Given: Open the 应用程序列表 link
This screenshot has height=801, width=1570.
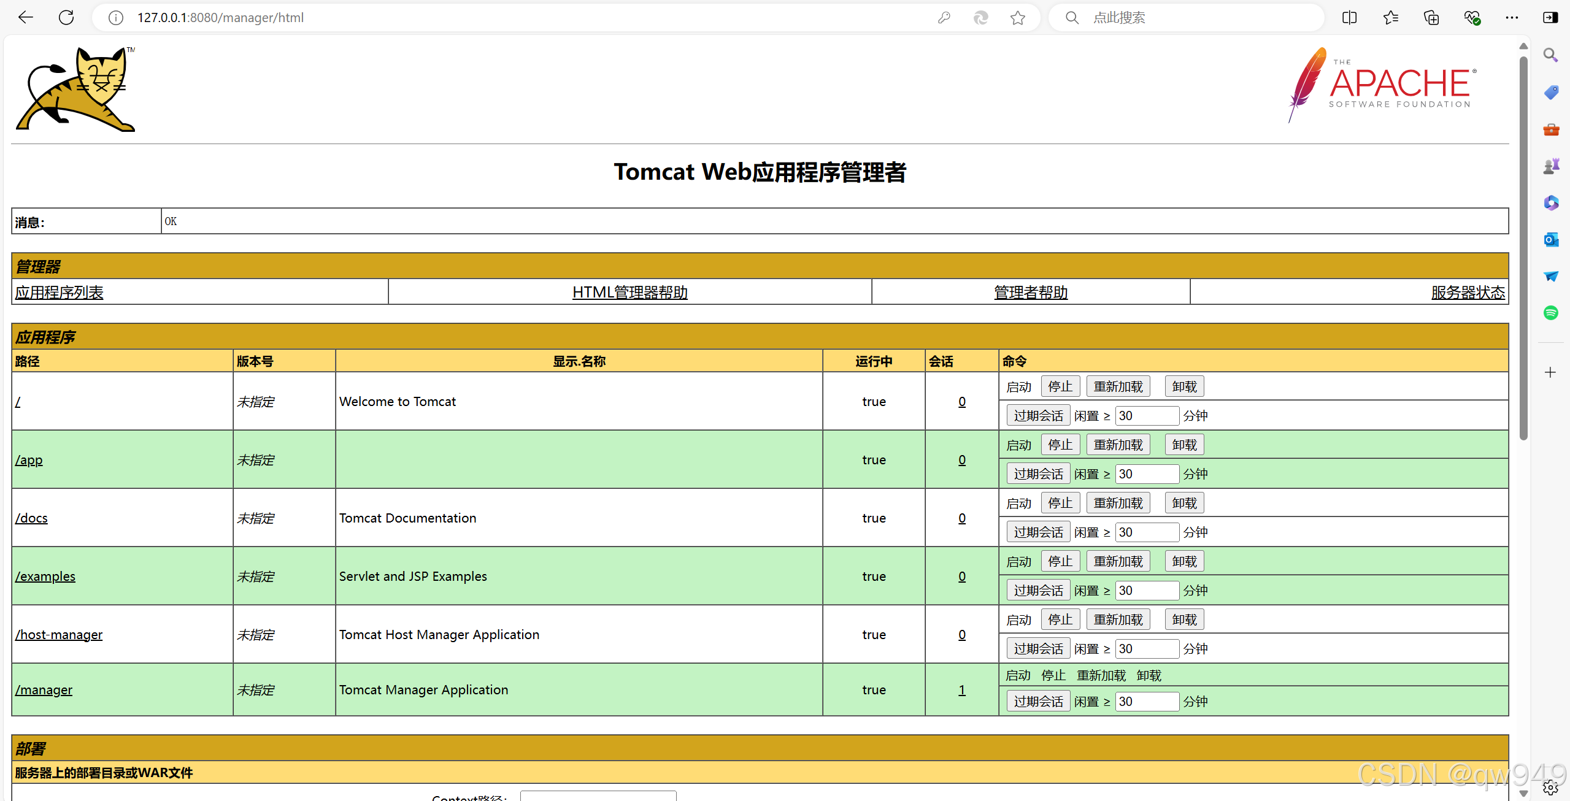Looking at the screenshot, I should pos(60,293).
